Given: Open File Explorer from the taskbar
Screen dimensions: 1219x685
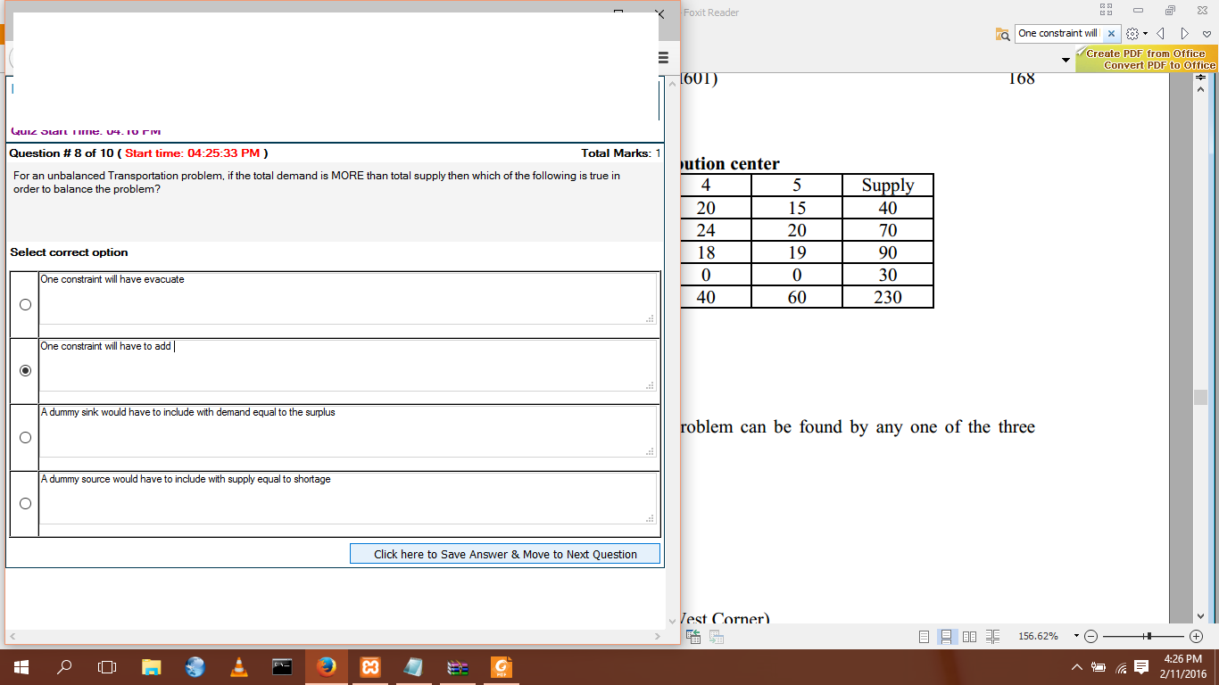Looking at the screenshot, I should point(152,667).
